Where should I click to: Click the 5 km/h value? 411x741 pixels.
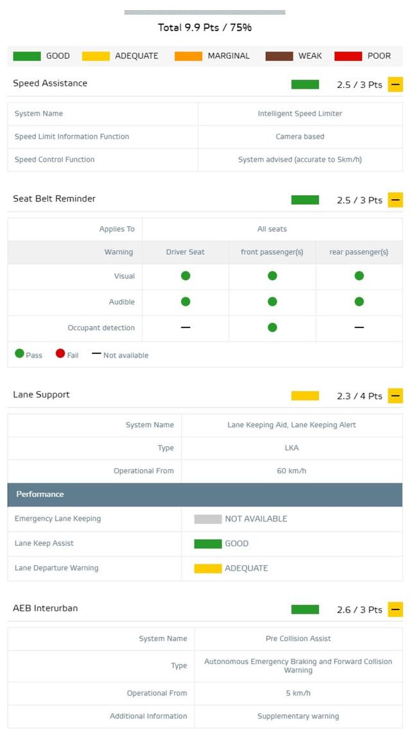point(298,693)
